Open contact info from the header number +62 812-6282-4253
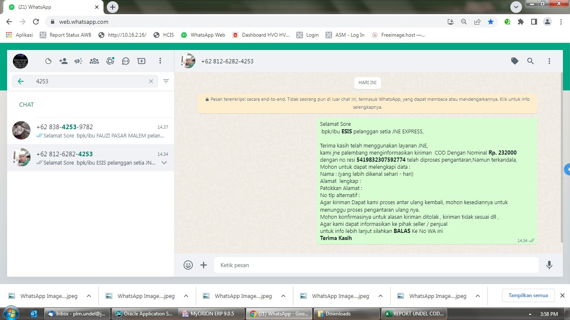This screenshot has width=570, height=320. (x=227, y=61)
